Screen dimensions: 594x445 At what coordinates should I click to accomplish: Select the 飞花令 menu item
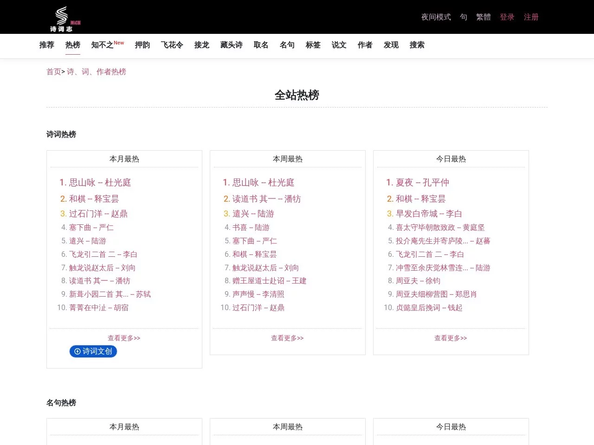click(172, 45)
